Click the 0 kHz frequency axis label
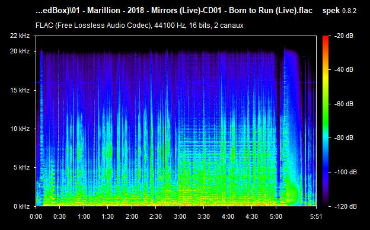Viewport: 370px width, 230px height. (x=21, y=206)
